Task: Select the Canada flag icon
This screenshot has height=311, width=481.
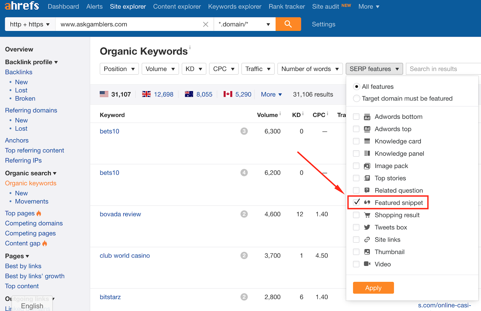Action: click(x=228, y=94)
